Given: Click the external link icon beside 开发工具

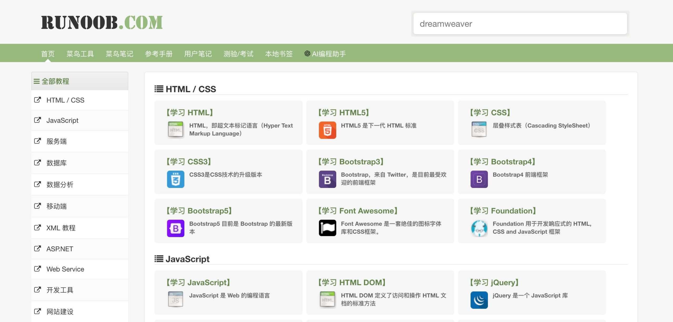Looking at the screenshot, I should click(38, 290).
